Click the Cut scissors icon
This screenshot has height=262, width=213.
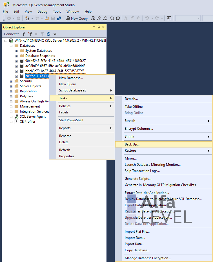tap(126, 18)
